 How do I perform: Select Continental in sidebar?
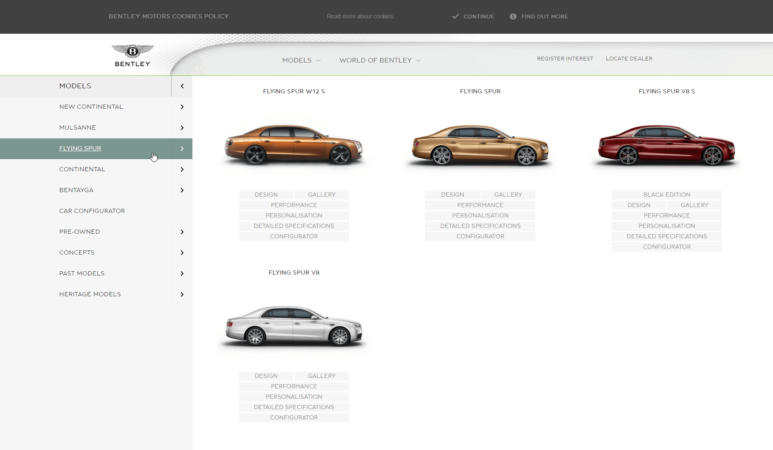point(82,169)
